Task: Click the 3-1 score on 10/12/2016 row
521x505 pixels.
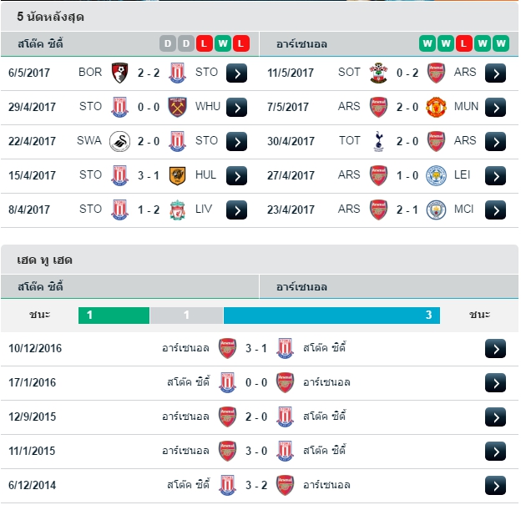Action: (x=255, y=348)
